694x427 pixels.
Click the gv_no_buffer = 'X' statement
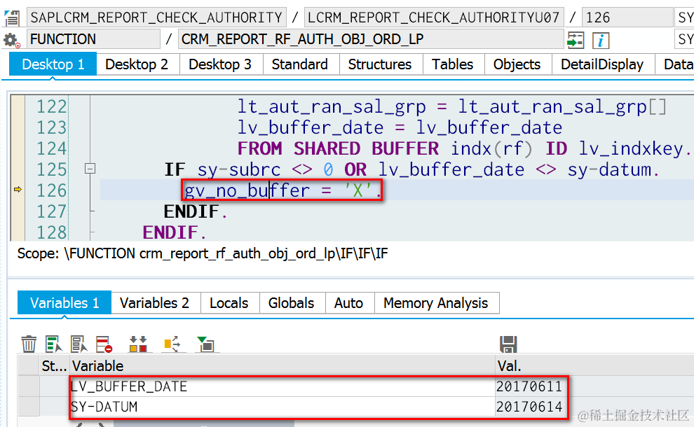(x=283, y=190)
